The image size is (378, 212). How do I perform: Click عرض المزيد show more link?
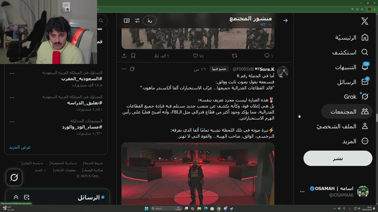[20, 147]
